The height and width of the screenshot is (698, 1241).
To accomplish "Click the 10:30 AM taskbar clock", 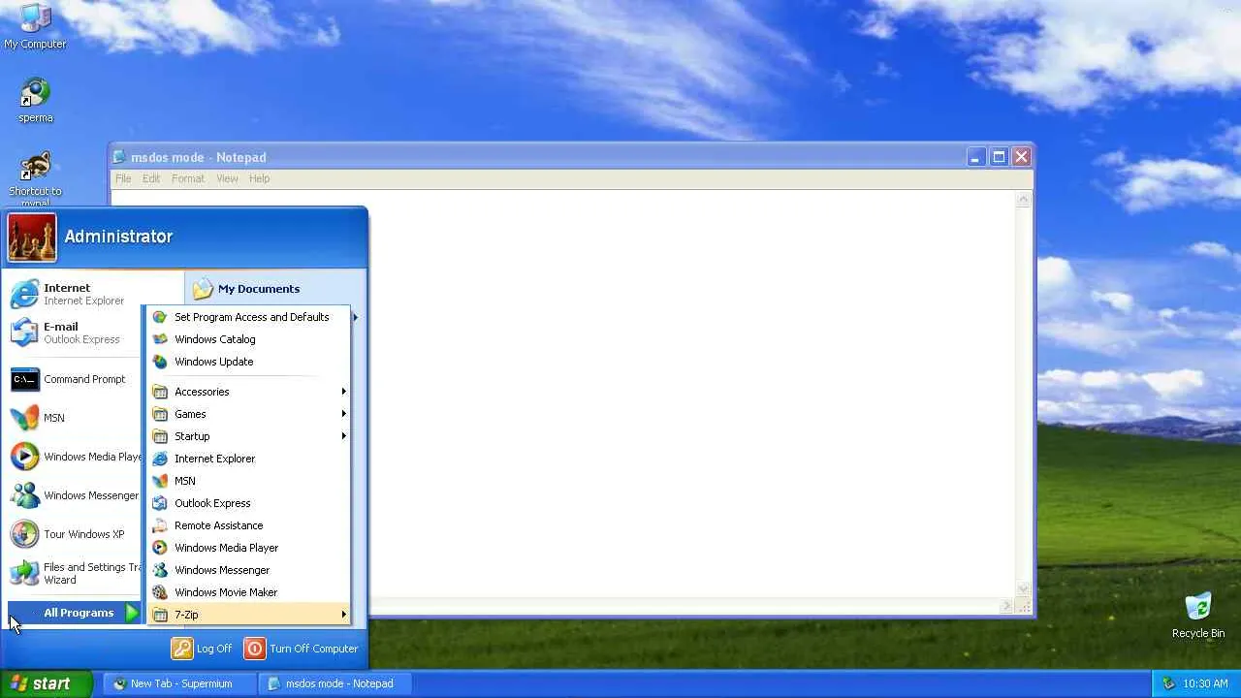I will click(1205, 683).
